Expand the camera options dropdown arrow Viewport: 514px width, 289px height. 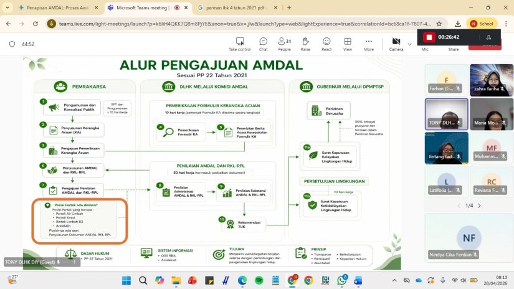point(409,44)
